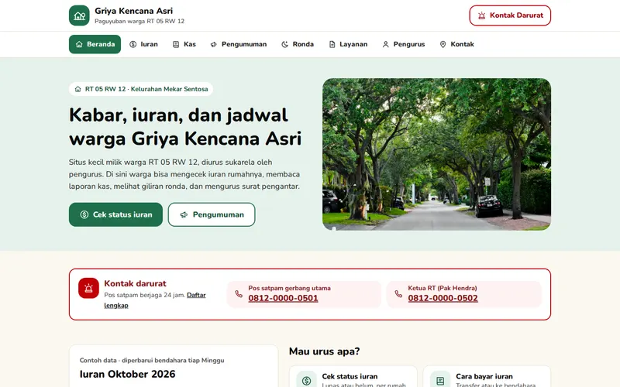Open the Cek status iuran card
Viewport: 620px width, 387px height.
tap(353, 376)
